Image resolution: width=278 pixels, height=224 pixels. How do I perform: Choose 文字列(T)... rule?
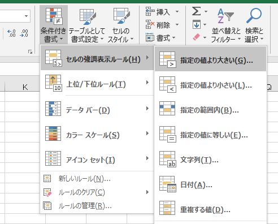point(210,159)
